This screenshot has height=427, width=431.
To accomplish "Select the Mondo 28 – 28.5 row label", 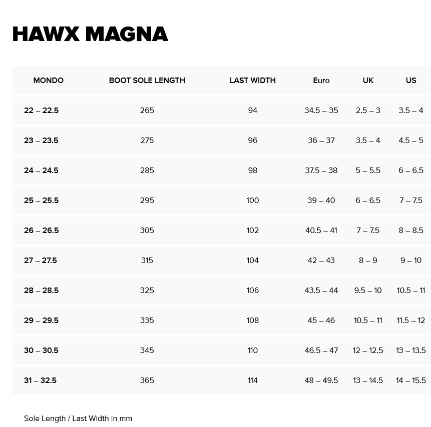I will pos(42,290).
